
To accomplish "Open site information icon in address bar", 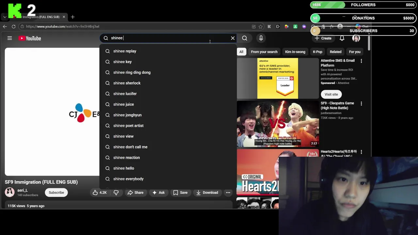I will coord(22,26).
